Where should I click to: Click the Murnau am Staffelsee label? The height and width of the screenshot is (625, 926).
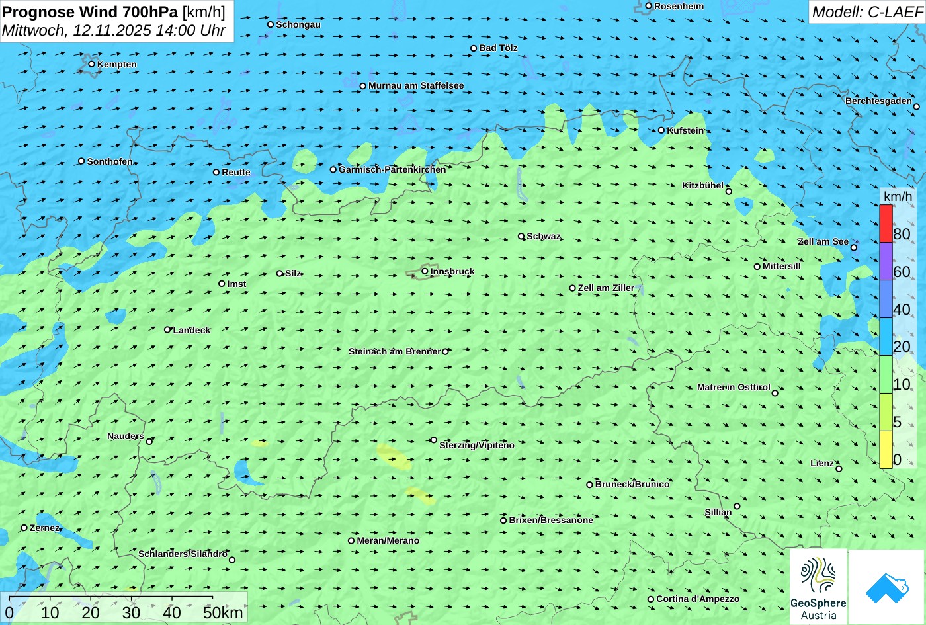coord(416,85)
